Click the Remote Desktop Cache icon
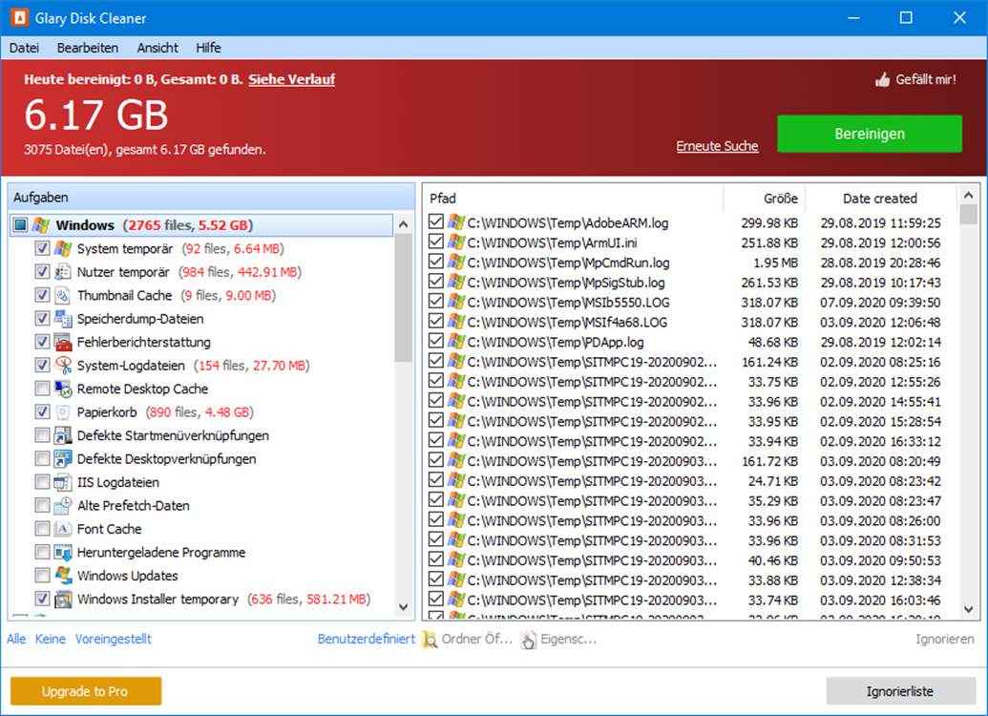988x716 pixels. 63,389
